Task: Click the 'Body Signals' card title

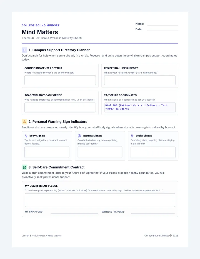Action: 37,136
